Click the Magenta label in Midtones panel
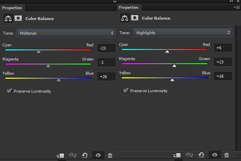The height and width of the screenshot is (161, 241). pyautogui.click(x=10, y=59)
